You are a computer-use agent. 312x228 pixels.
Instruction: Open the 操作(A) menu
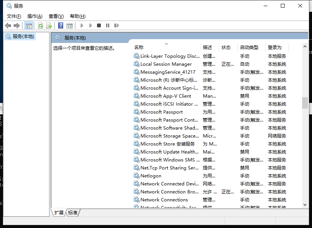pyautogui.click(x=35, y=16)
